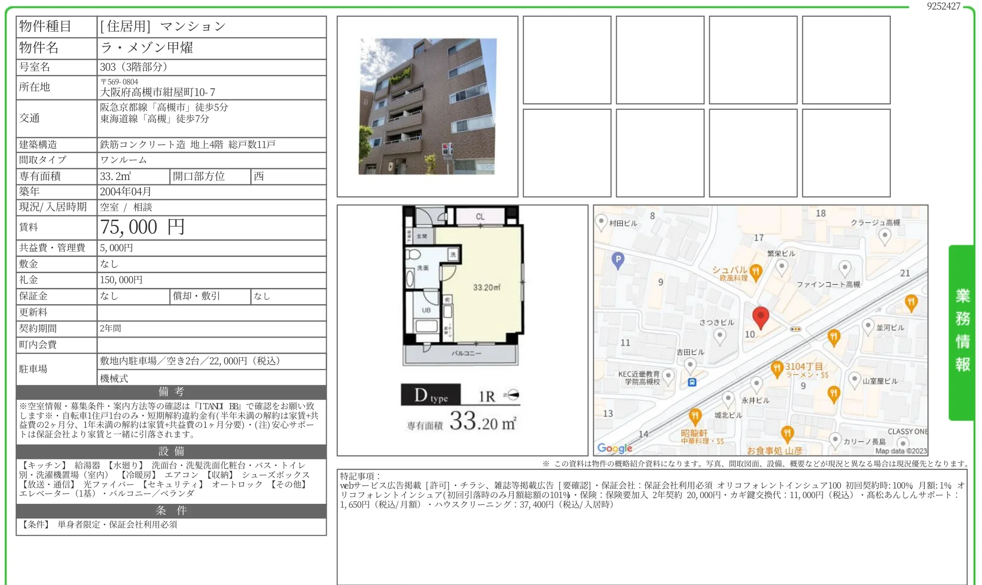This screenshot has width=982, height=585.
Task: Click the first empty photo slot
Action: [x=566, y=60]
